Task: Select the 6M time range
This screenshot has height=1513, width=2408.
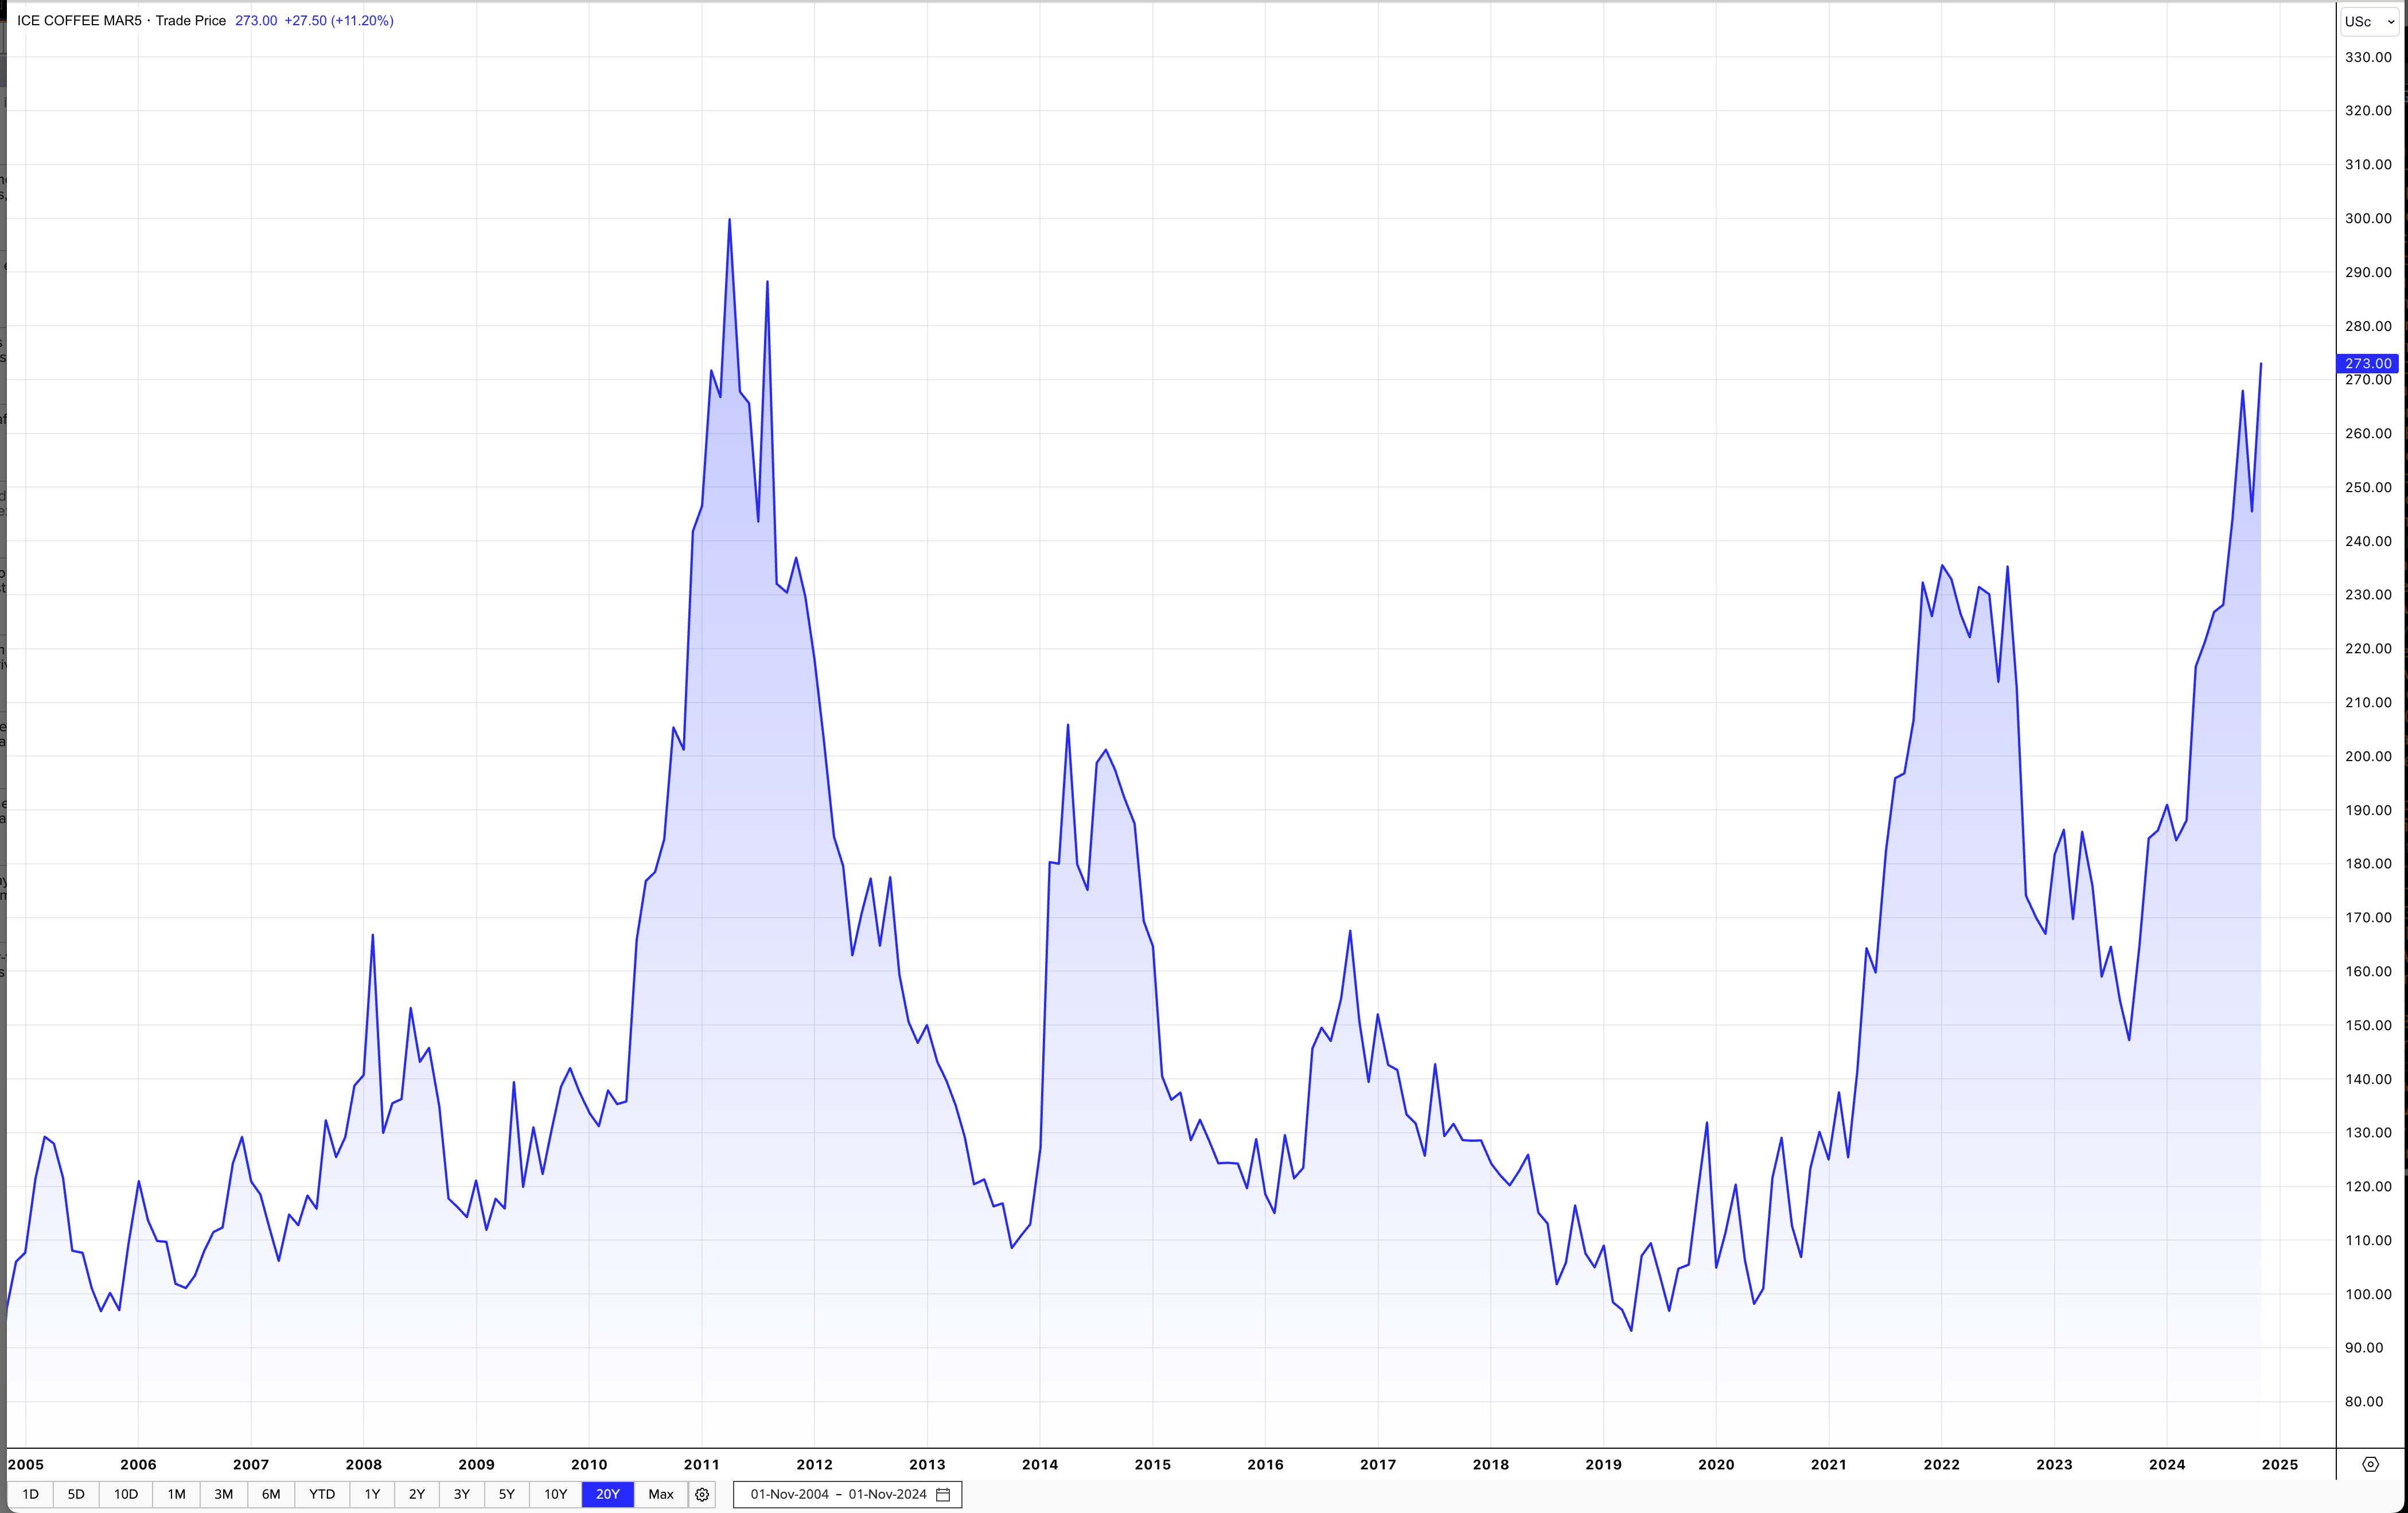Action: [x=271, y=1494]
